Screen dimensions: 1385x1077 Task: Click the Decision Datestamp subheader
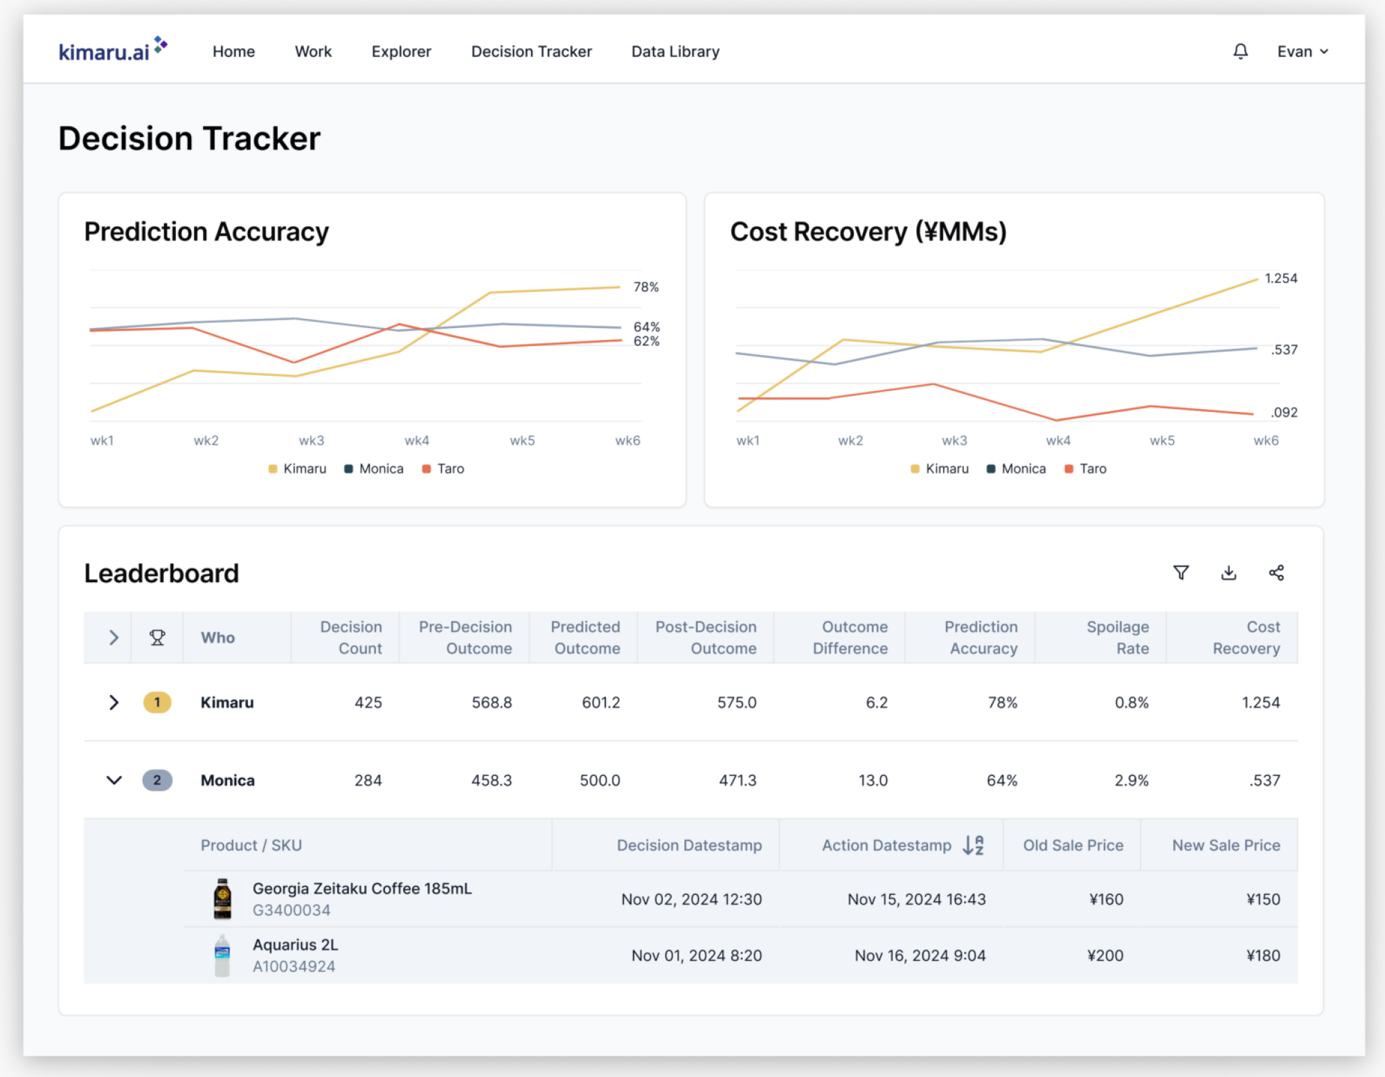[x=689, y=845]
